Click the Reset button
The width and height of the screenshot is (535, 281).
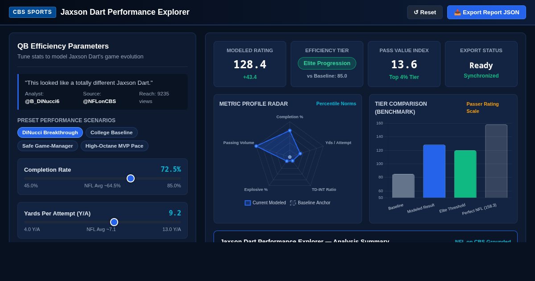click(x=425, y=12)
